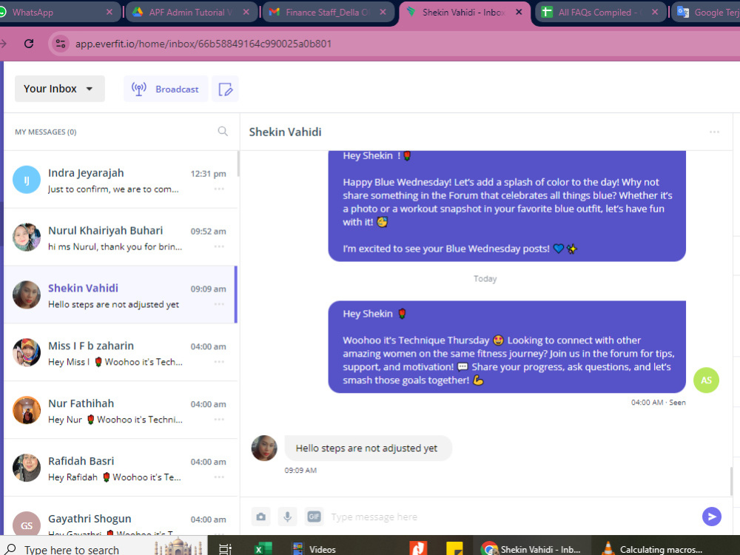
Task: Click the Blue Wednesday message bubble
Action: pyautogui.click(x=507, y=206)
